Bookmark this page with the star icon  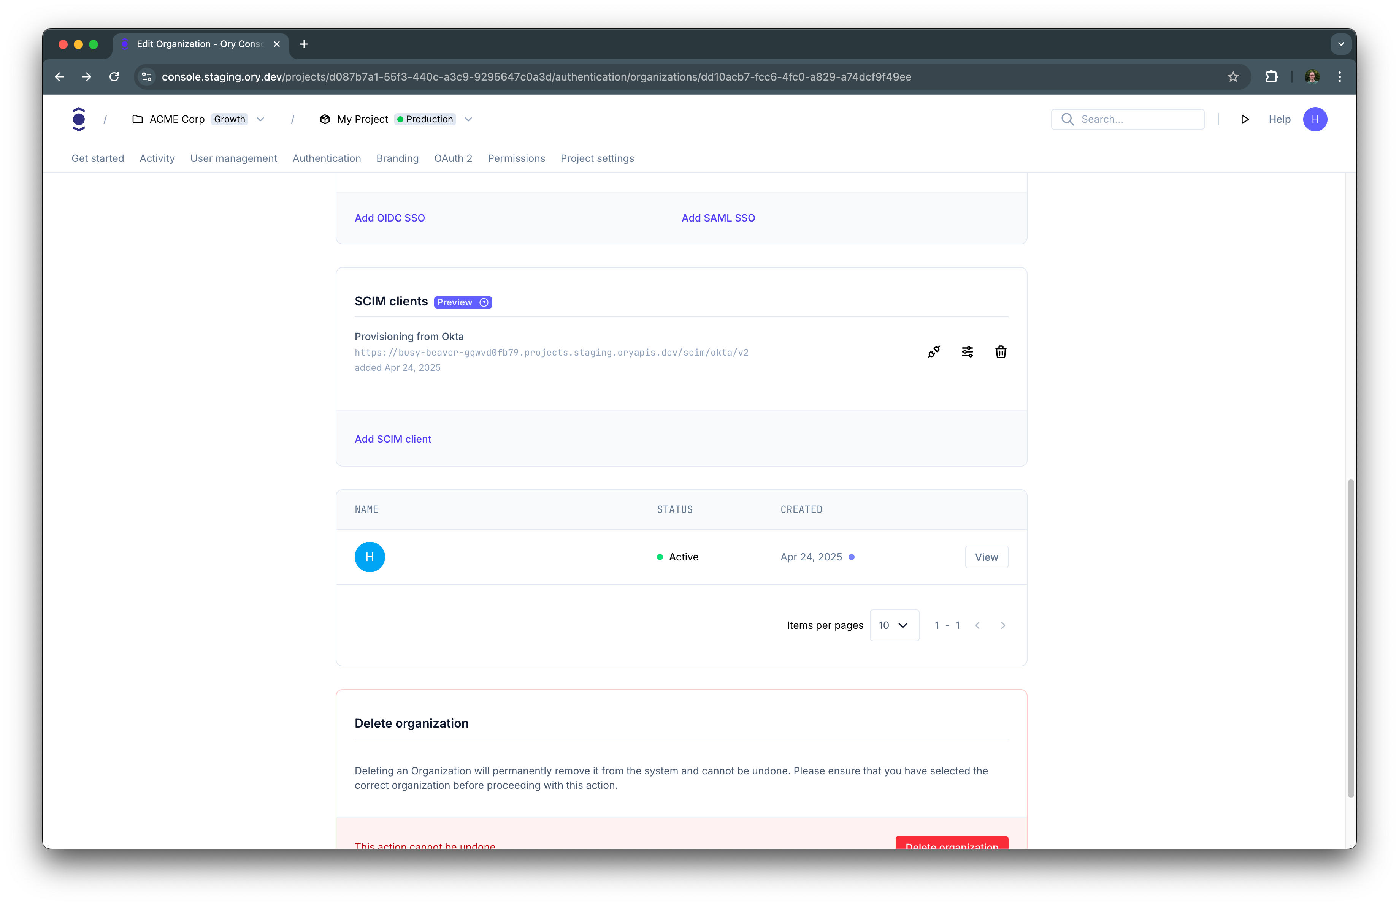point(1232,77)
